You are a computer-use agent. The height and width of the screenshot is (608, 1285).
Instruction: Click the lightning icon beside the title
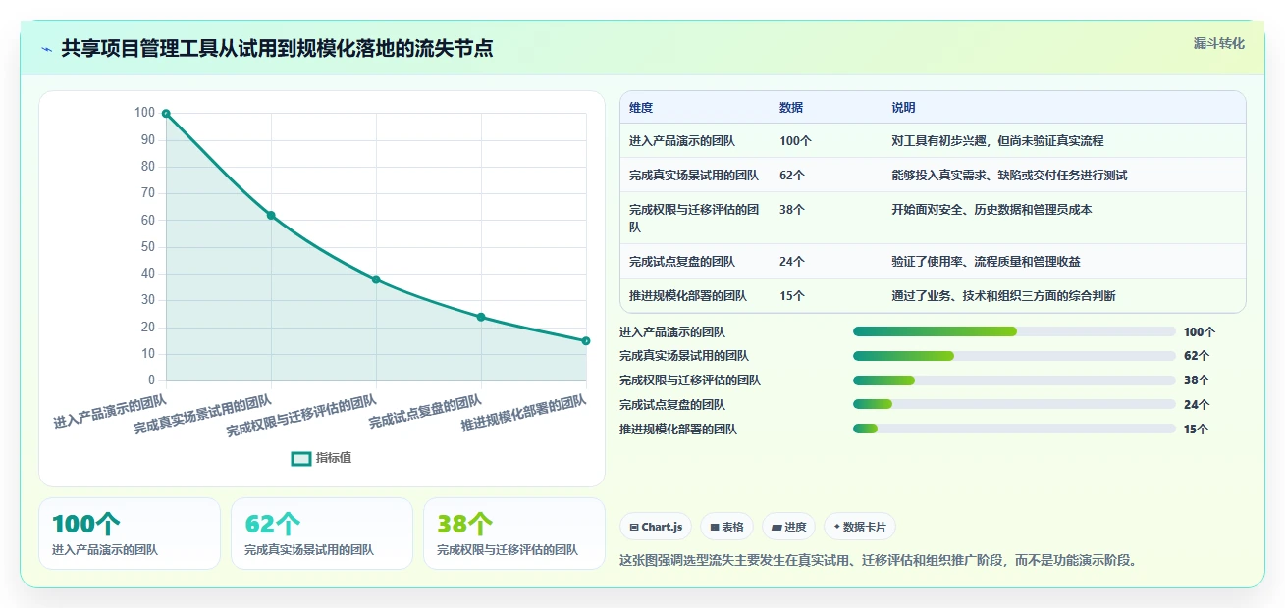pos(46,49)
